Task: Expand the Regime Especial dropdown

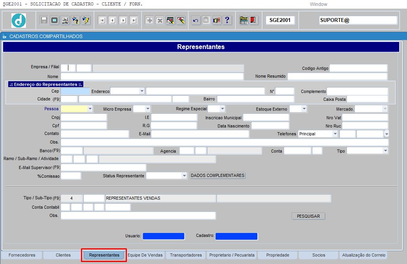Action: 222,109
